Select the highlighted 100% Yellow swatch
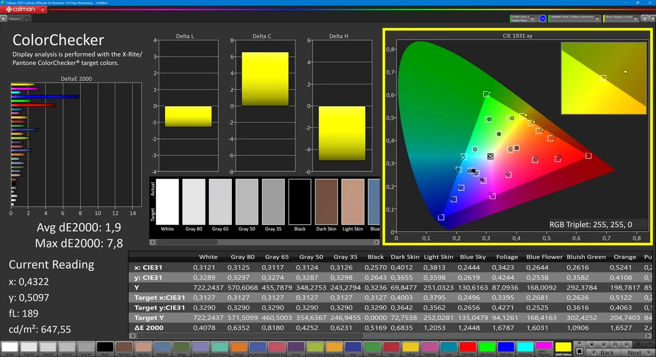The height and width of the screenshot is (357, 656). (x=563, y=348)
